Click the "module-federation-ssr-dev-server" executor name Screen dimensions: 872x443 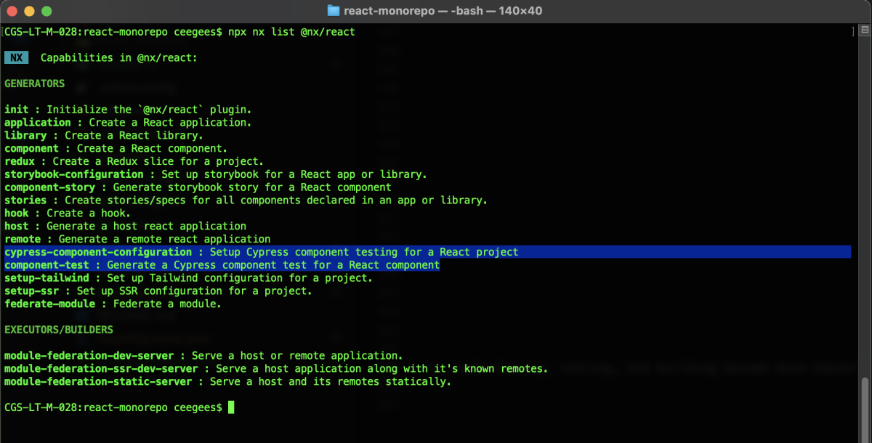[x=102, y=369]
